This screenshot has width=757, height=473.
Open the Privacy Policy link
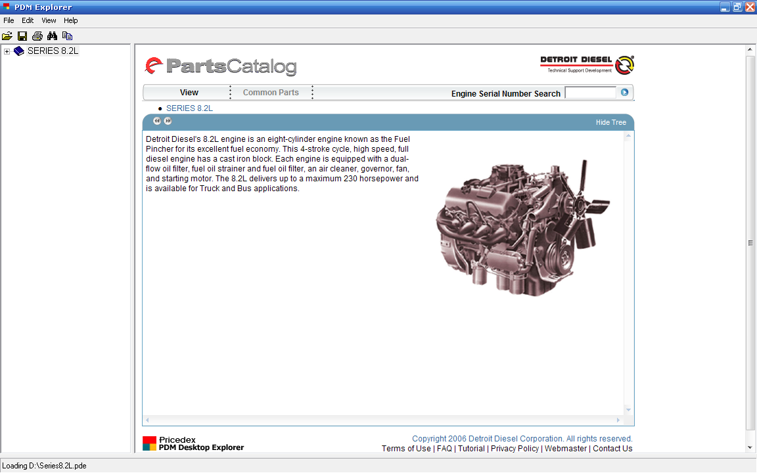click(x=515, y=449)
